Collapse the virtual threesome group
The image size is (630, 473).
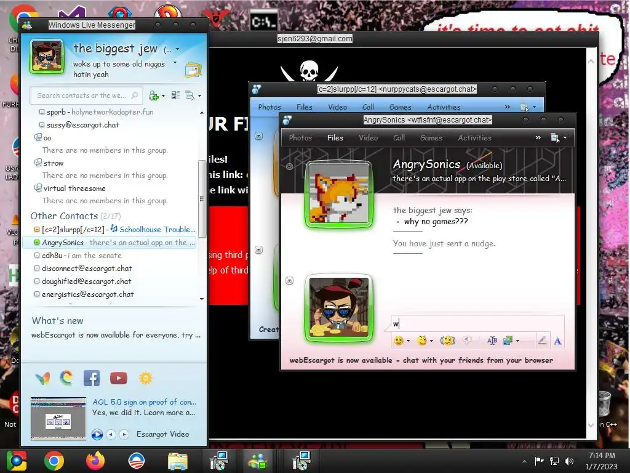(38, 188)
